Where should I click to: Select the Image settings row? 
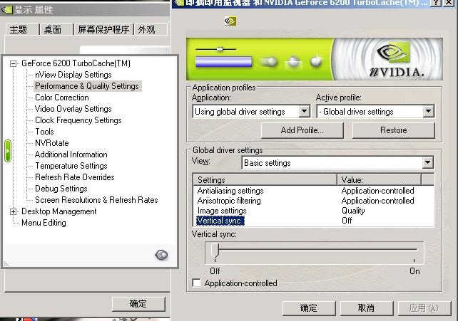tap(313, 211)
